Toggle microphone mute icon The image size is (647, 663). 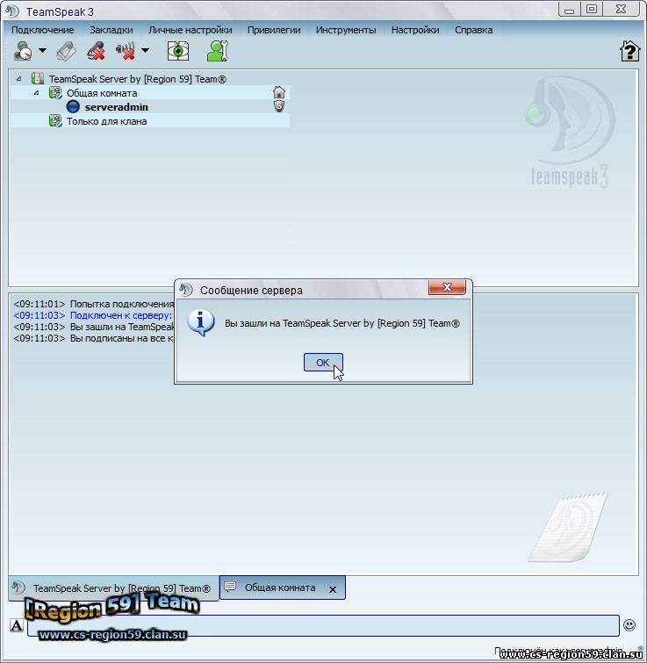96,51
